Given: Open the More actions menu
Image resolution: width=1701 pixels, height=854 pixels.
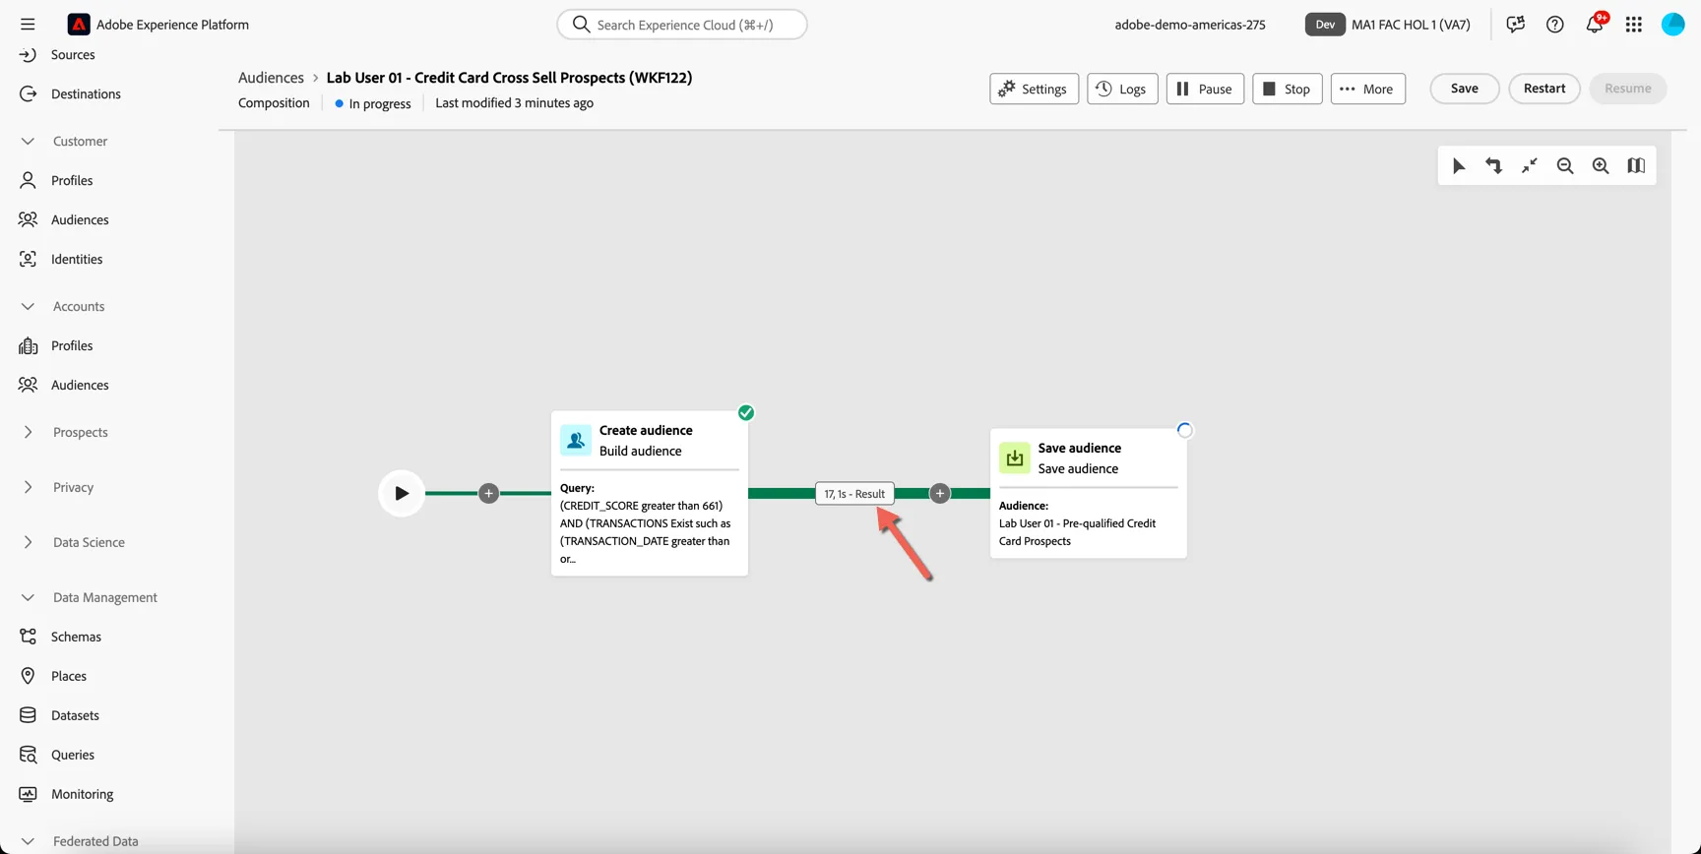Looking at the screenshot, I should tap(1368, 89).
